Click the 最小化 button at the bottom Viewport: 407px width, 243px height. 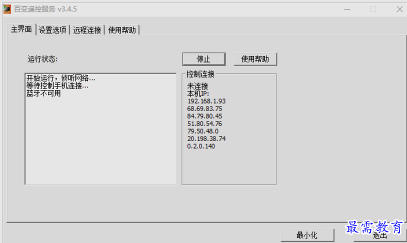pyautogui.click(x=307, y=235)
